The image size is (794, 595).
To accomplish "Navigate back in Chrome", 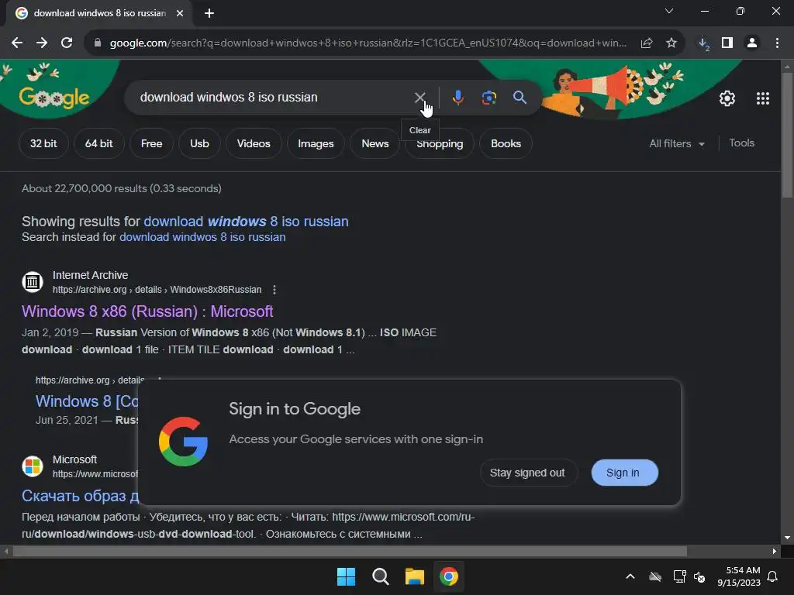I will [x=17, y=43].
